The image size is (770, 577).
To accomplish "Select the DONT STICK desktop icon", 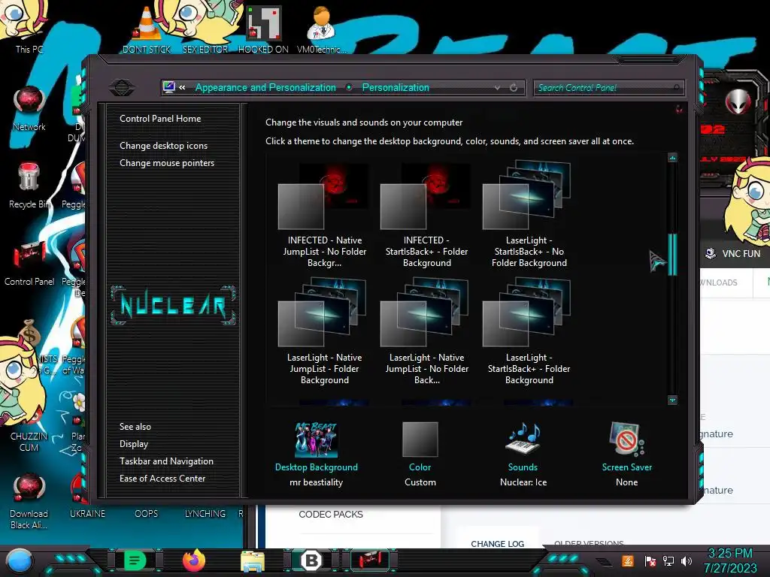I will (x=147, y=30).
